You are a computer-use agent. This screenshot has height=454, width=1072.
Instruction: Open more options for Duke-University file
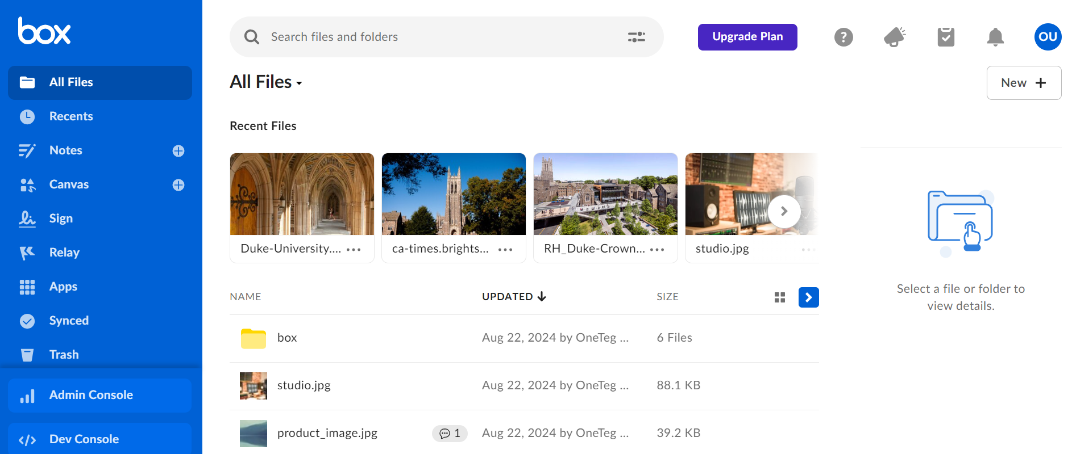354,249
